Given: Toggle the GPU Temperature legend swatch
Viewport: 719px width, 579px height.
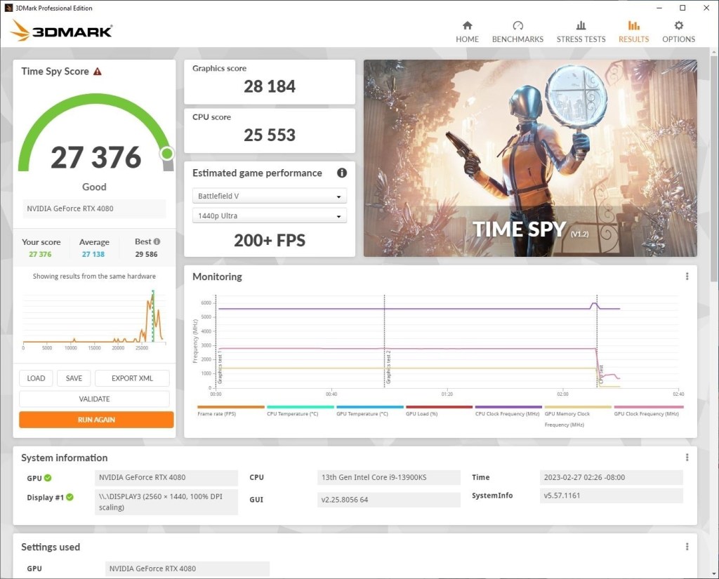Looking at the screenshot, I should [369, 406].
